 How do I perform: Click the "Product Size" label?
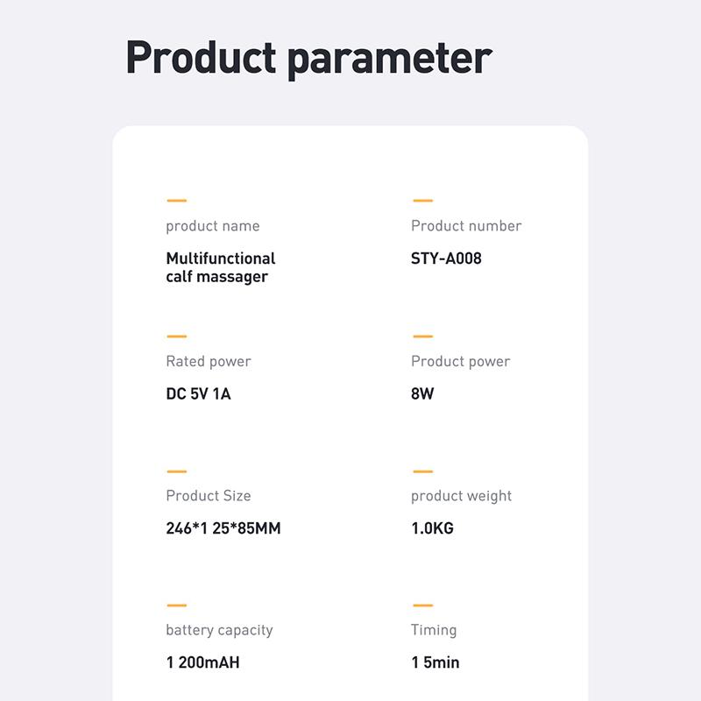coord(208,496)
